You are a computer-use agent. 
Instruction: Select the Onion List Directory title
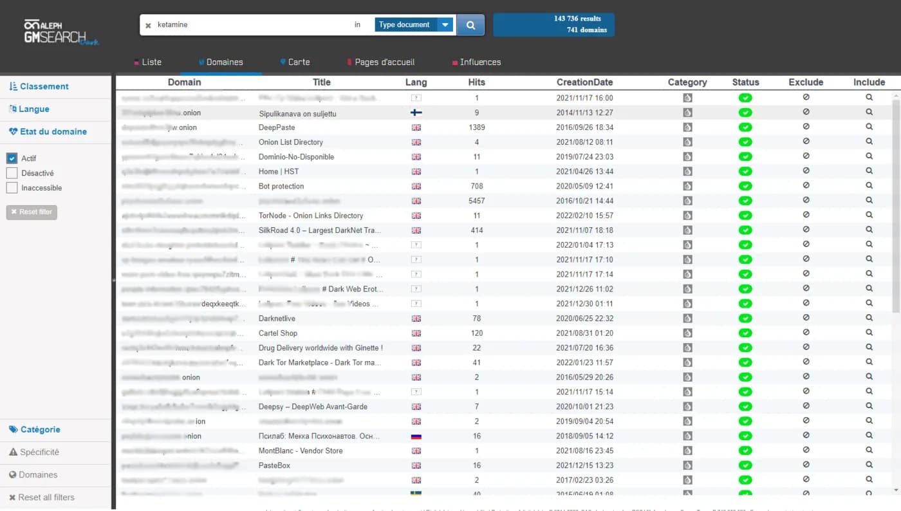point(291,142)
